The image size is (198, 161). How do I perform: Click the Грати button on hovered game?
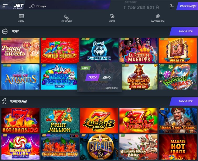click(x=92, y=77)
